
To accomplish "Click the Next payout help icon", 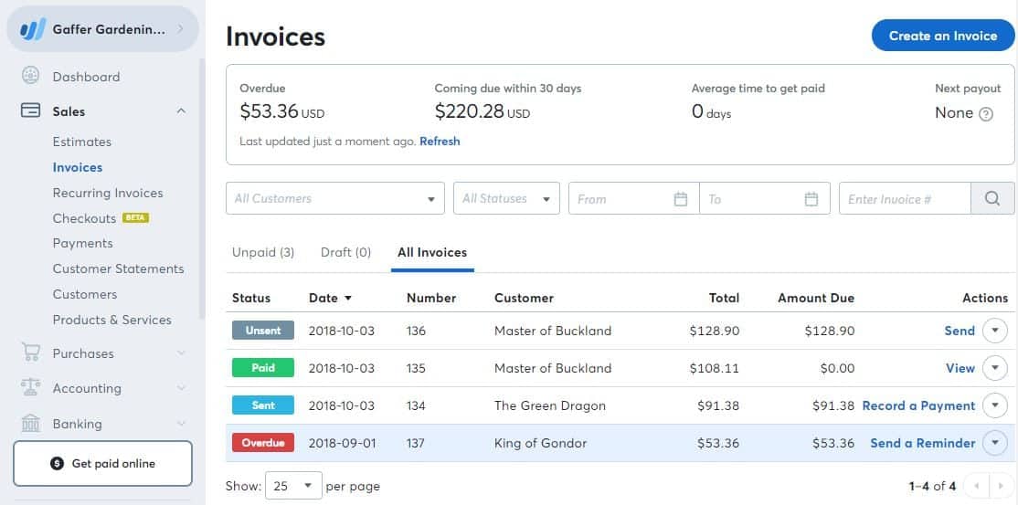I will [x=986, y=114].
